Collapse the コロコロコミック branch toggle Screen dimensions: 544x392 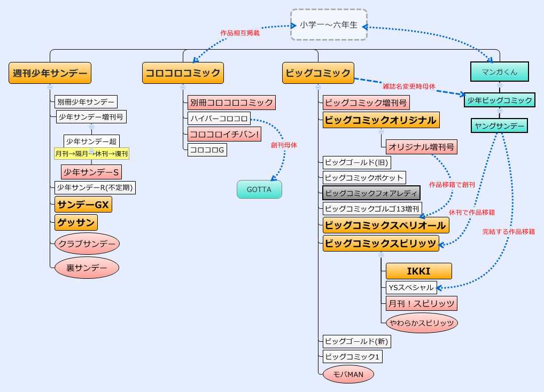pyautogui.click(x=183, y=88)
